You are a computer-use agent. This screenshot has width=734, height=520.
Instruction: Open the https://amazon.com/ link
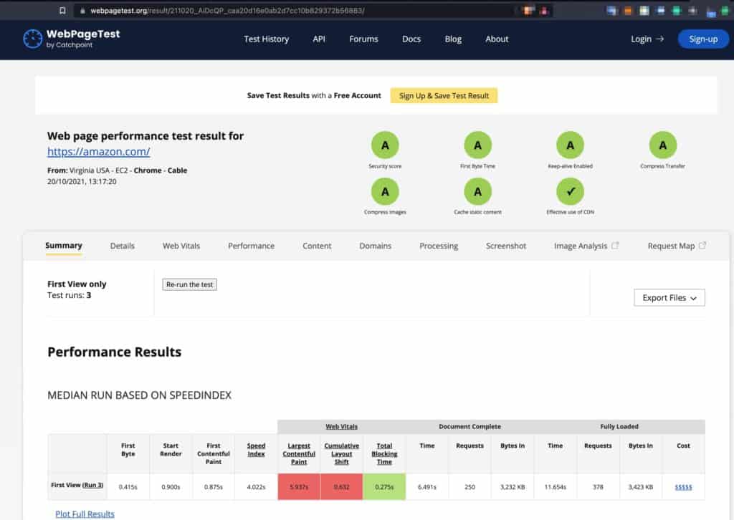coord(99,152)
